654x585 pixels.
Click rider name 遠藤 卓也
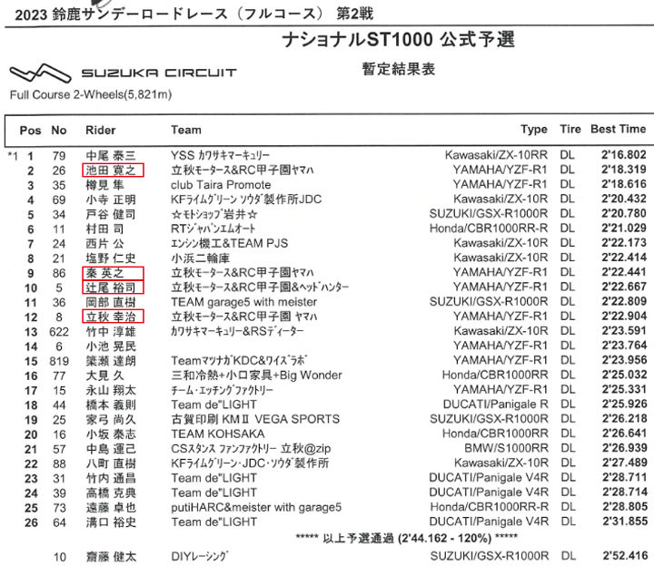point(111,508)
